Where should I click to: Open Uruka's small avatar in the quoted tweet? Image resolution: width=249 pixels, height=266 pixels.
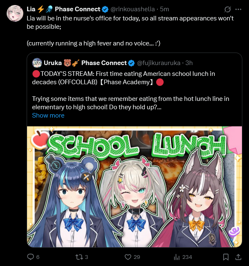coord(37,63)
